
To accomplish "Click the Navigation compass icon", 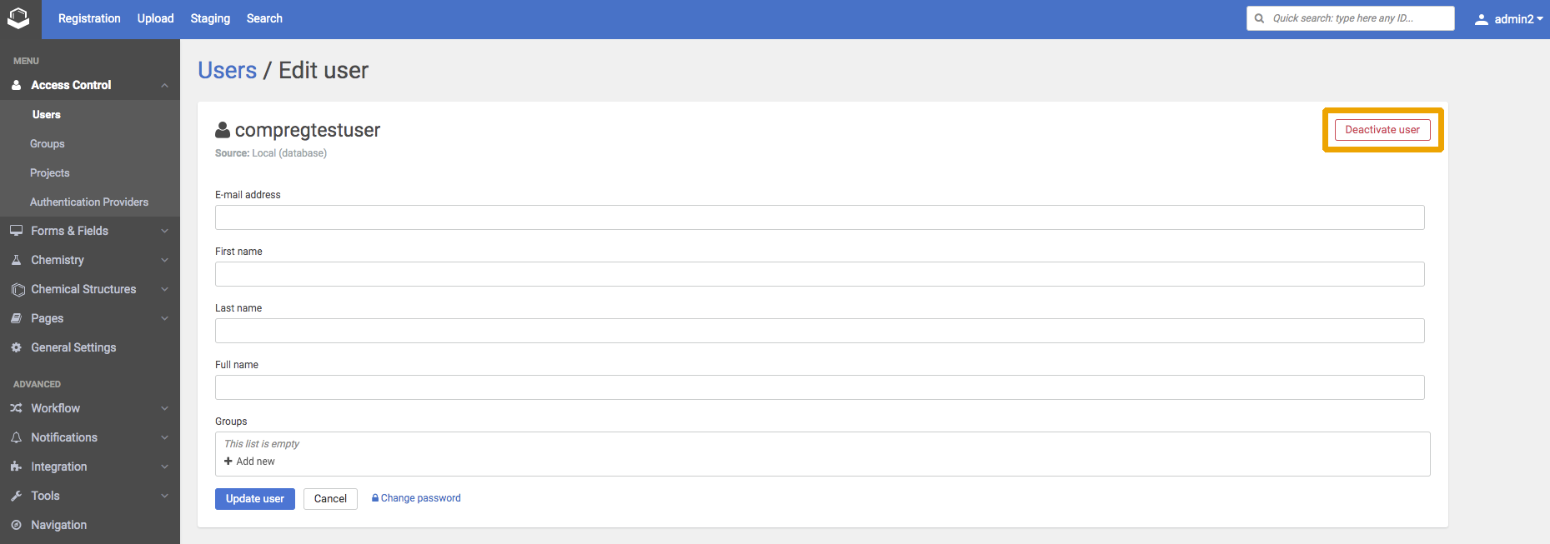I will tap(17, 524).
